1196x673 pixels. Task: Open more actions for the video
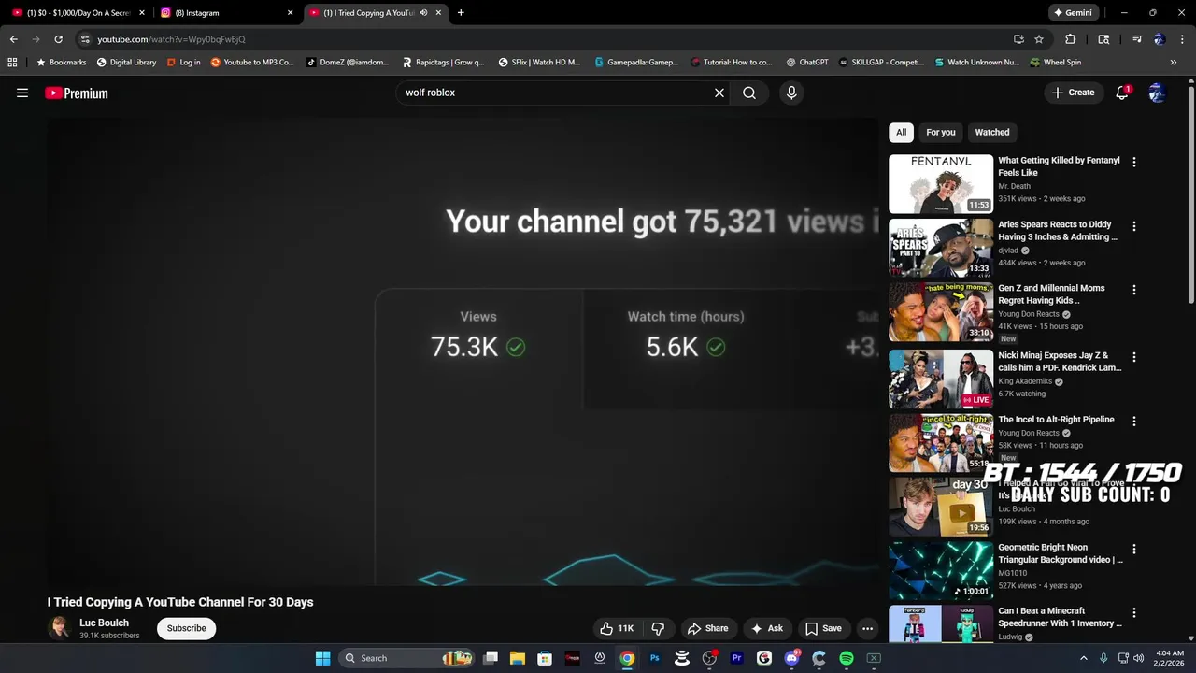pyautogui.click(x=867, y=628)
